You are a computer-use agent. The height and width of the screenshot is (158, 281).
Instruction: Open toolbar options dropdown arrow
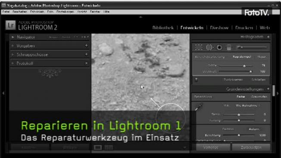coord(184,148)
